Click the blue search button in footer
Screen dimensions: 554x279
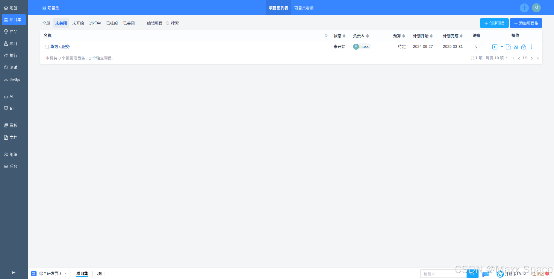click(x=472, y=274)
